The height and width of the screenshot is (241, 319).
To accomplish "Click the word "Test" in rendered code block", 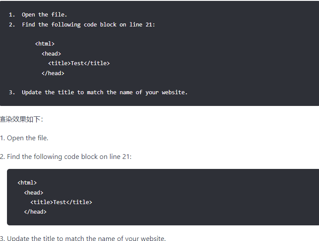I will click(x=60, y=202).
